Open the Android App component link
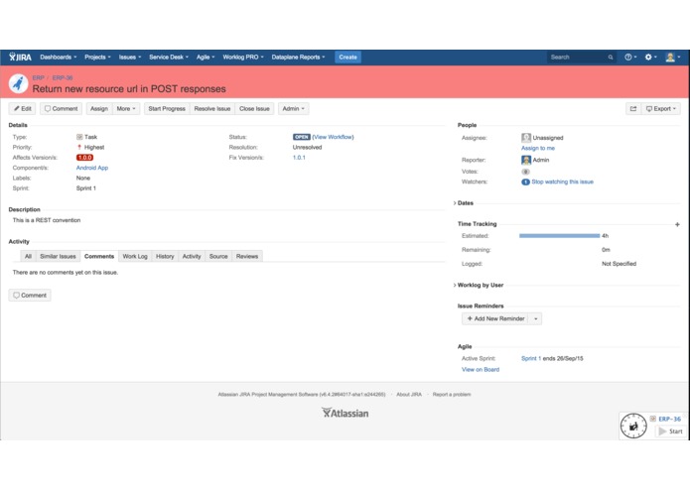Image resolution: width=690 pixels, height=490 pixels. pyautogui.click(x=92, y=168)
